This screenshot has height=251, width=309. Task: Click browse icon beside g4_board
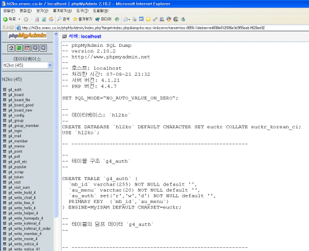pyautogui.click(x=4, y=94)
